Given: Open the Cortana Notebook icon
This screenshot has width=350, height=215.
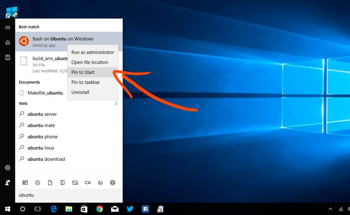Looking at the screenshot, I should 7,57.
